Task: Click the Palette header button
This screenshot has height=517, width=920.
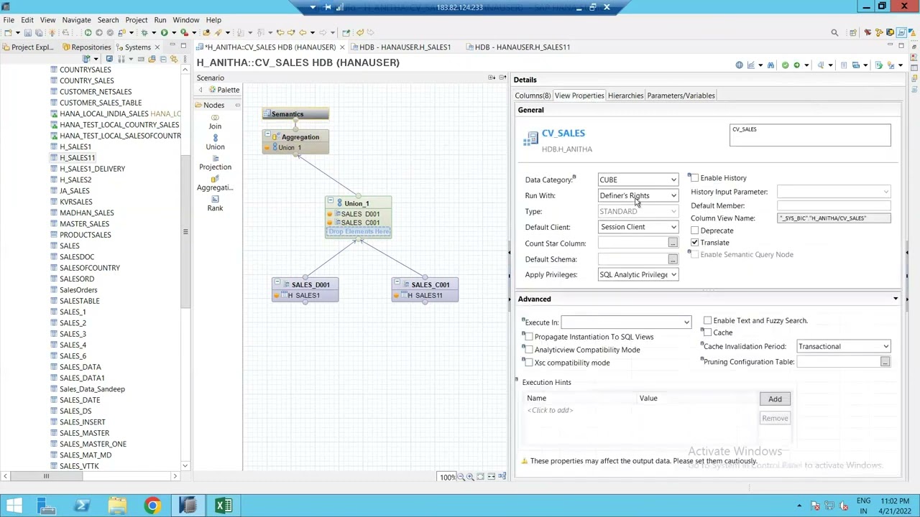Action: click(224, 90)
